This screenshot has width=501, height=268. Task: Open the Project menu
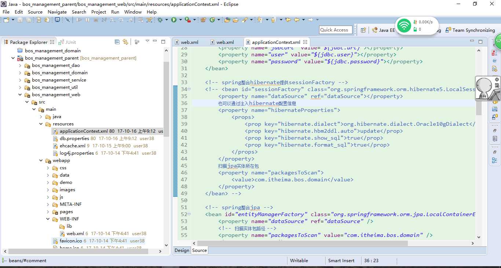(99, 12)
